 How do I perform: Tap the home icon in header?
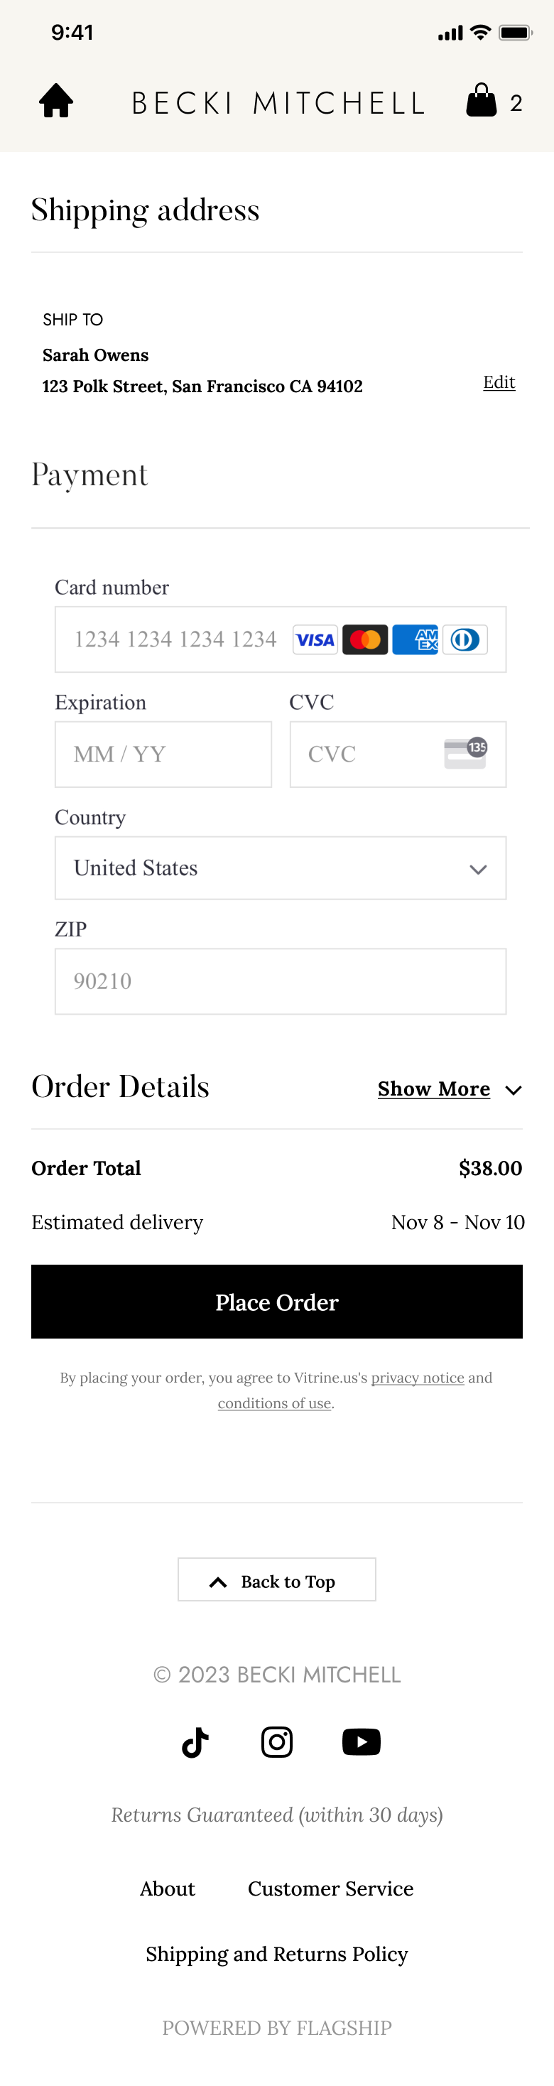coord(56,101)
